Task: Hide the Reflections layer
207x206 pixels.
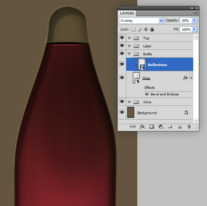Action: (122, 64)
